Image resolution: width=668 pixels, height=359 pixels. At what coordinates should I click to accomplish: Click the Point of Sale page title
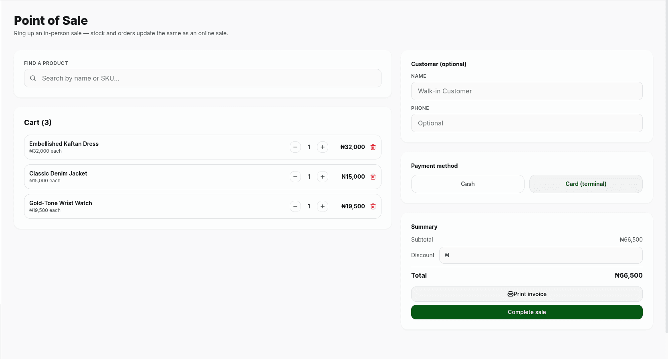tap(51, 20)
